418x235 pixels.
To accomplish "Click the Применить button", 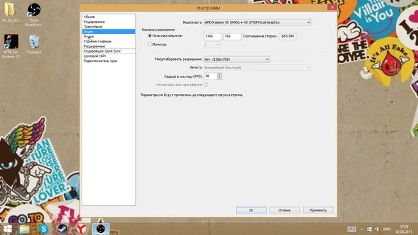I will [x=318, y=210].
